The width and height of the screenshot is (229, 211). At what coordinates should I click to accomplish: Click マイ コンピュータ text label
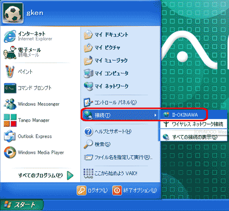pos(112,73)
